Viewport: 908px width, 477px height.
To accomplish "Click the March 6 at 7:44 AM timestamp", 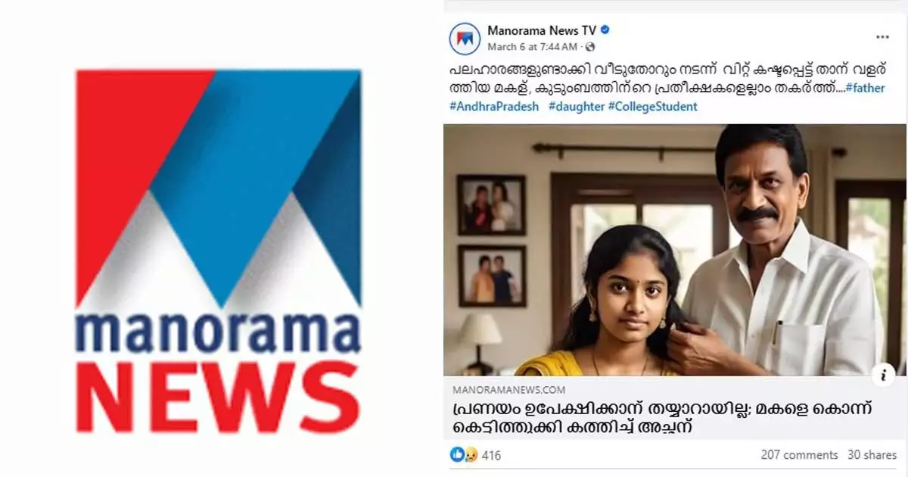I will tap(535, 47).
